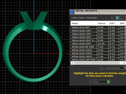The image size is (126, 94).
Task: Click the 6.46 grams value
Action: point(101,27)
